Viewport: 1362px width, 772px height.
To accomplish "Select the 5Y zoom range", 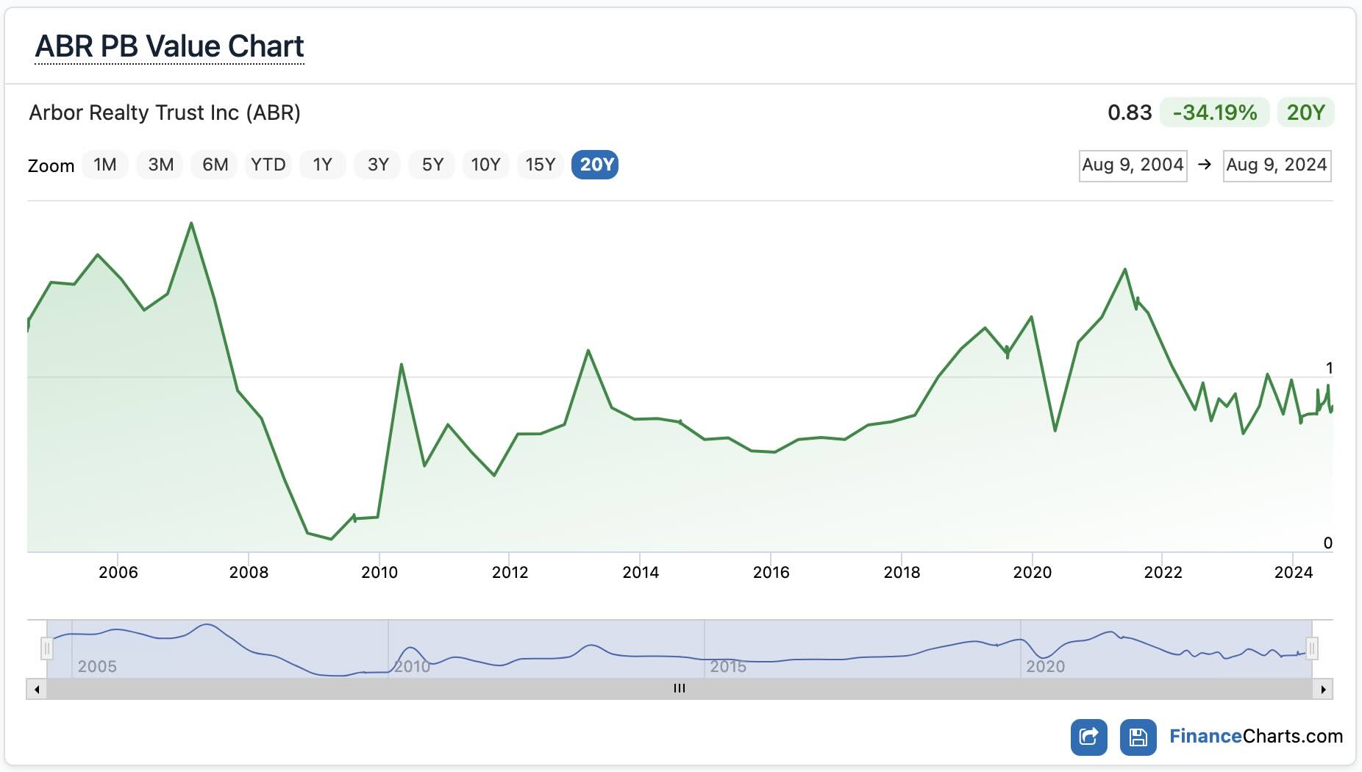I will click(432, 165).
